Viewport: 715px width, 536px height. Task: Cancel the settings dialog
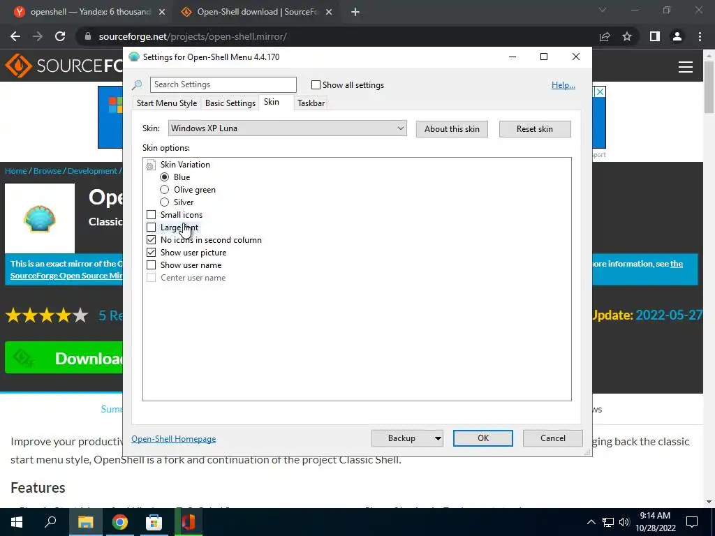(x=553, y=438)
